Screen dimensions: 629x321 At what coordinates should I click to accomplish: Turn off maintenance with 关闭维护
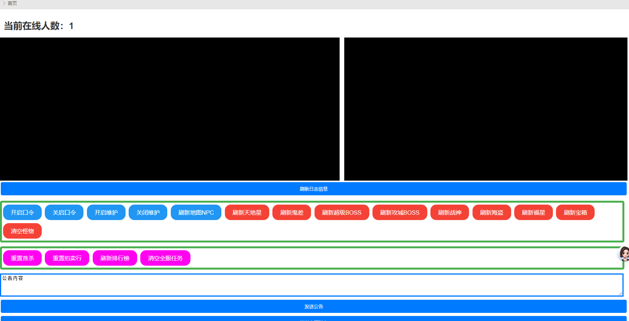tap(148, 212)
